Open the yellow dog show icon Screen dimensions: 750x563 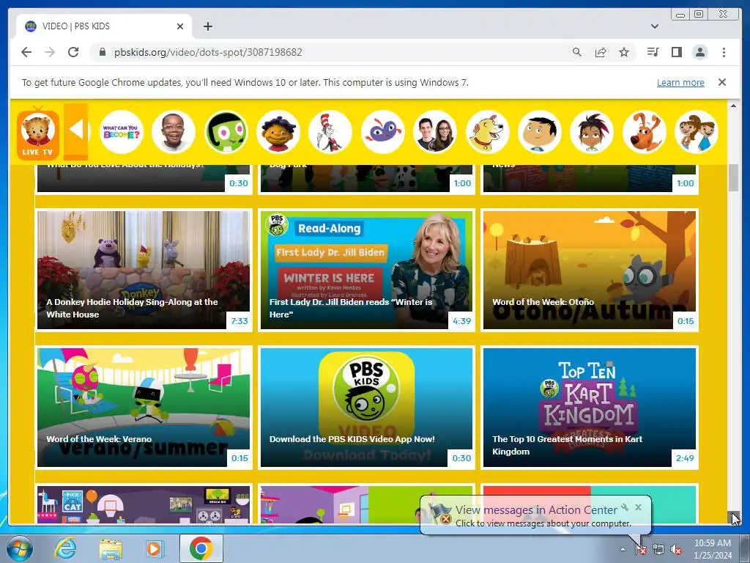487,132
